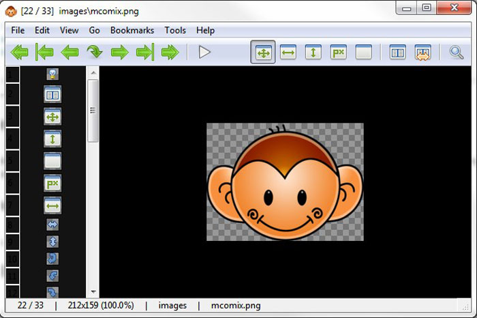Open the View menu

pyautogui.click(x=69, y=30)
